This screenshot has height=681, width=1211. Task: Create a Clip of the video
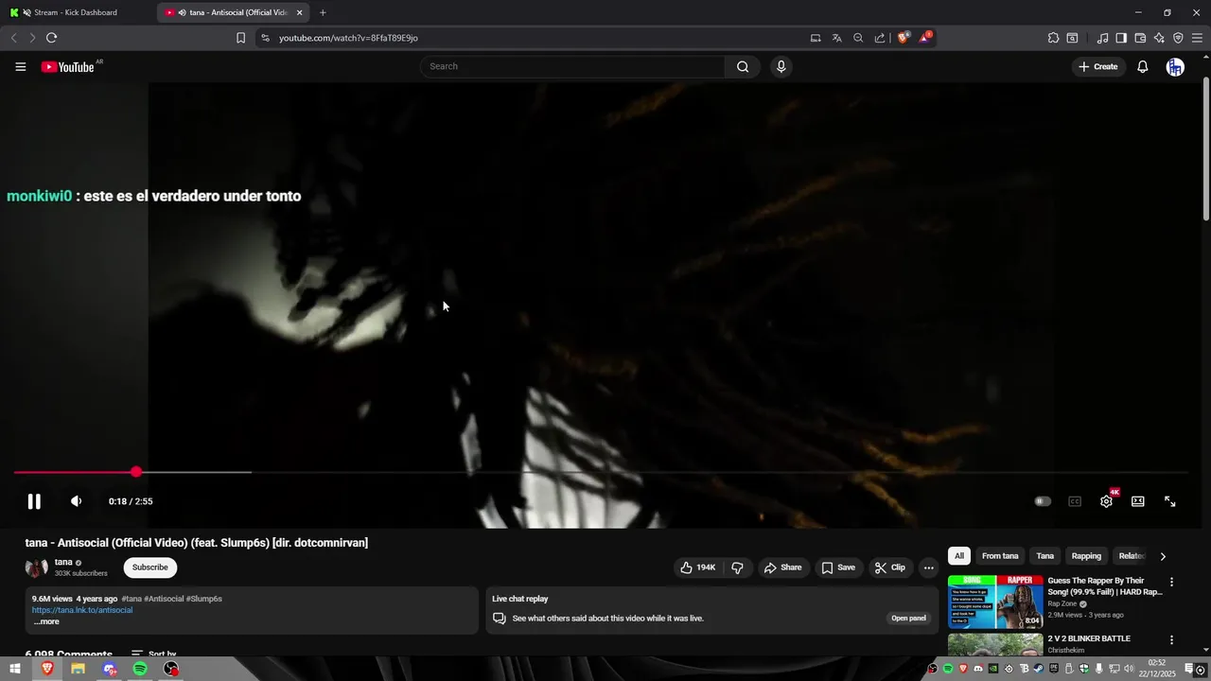(x=890, y=567)
